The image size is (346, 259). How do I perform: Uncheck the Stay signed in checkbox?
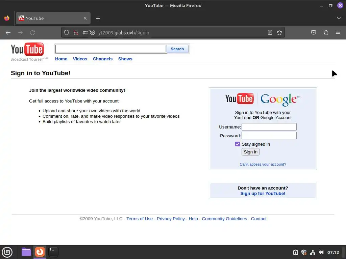click(x=238, y=144)
